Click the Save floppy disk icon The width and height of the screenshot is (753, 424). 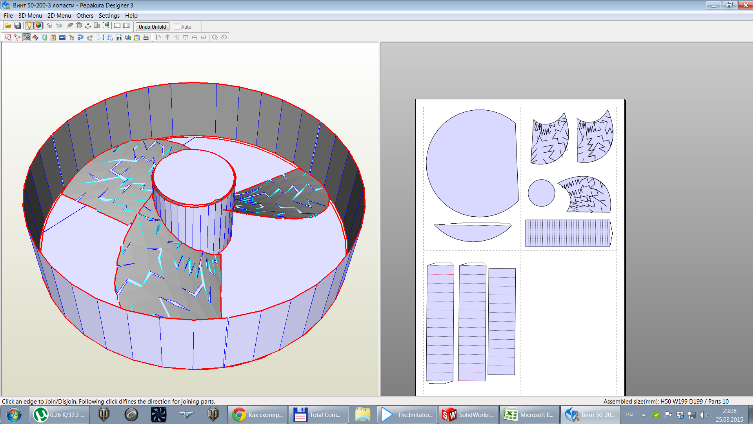click(18, 26)
